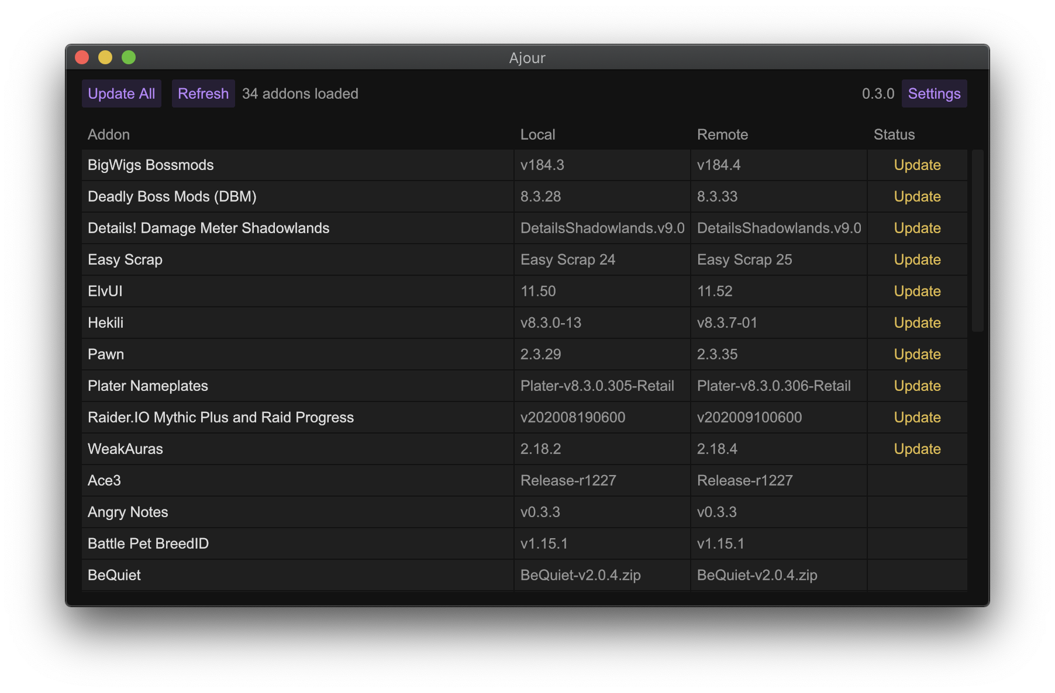
Task: Update the WeakAuras addon
Action: point(917,449)
